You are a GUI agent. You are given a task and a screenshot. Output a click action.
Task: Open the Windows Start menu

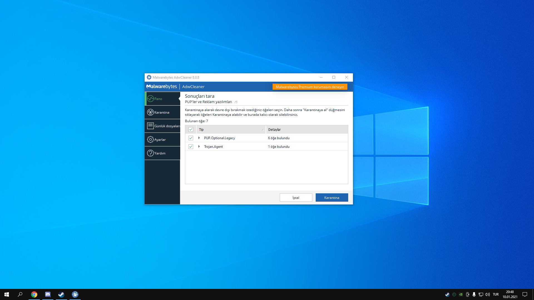[x=7, y=294]
